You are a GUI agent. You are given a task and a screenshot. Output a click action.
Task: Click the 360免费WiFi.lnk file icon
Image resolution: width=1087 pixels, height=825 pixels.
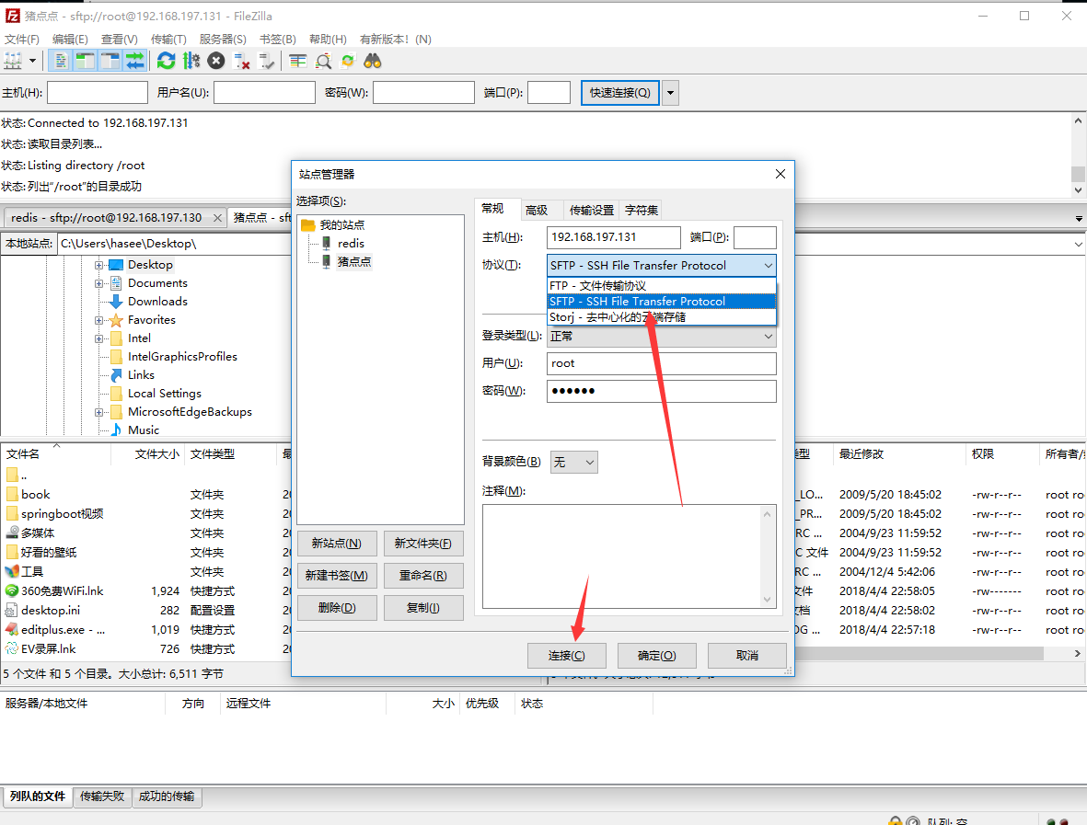(x=12, y=590)
